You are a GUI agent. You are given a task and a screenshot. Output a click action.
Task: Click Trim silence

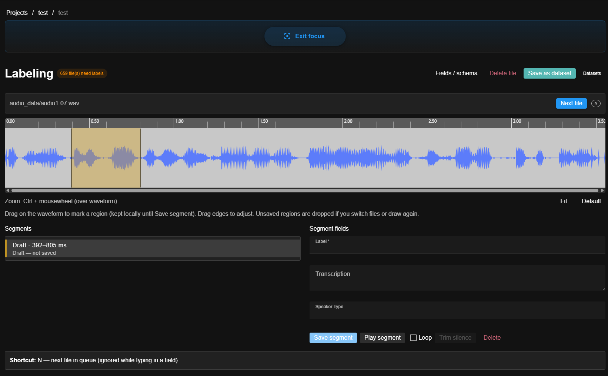pos(455,338)
